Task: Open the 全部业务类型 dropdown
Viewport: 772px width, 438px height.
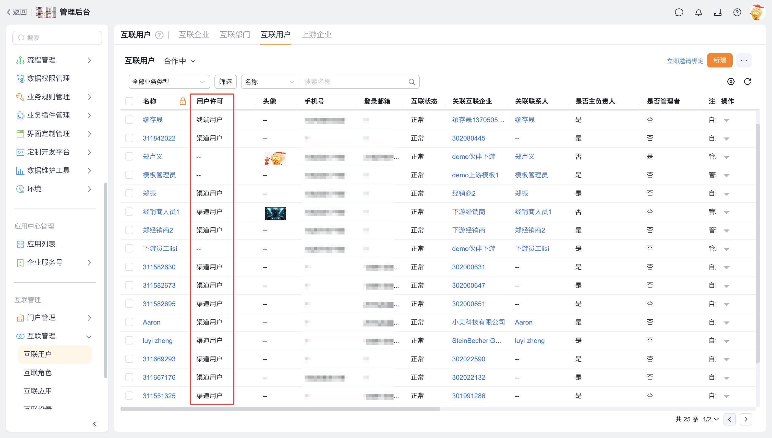Action: (169, 82)
